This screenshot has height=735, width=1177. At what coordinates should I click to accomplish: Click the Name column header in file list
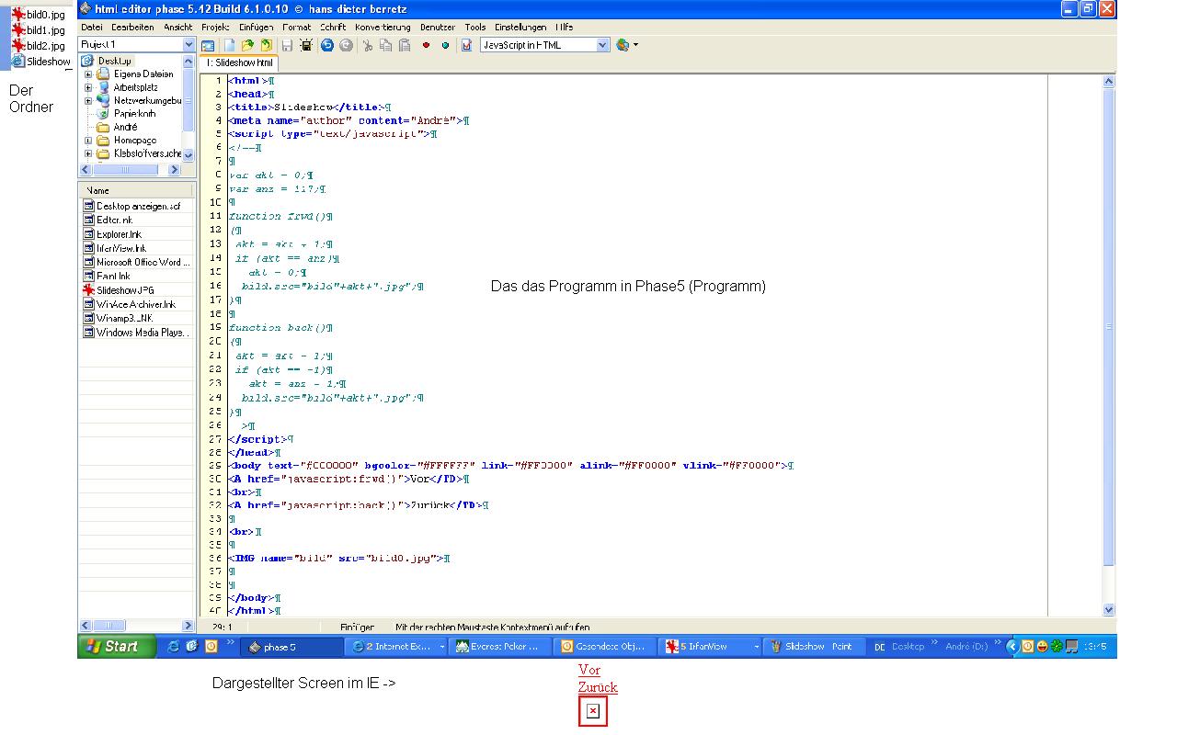pos(137,190)
